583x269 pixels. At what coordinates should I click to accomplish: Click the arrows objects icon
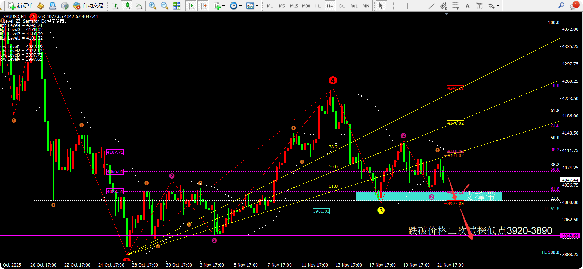[x=492, y=6]
